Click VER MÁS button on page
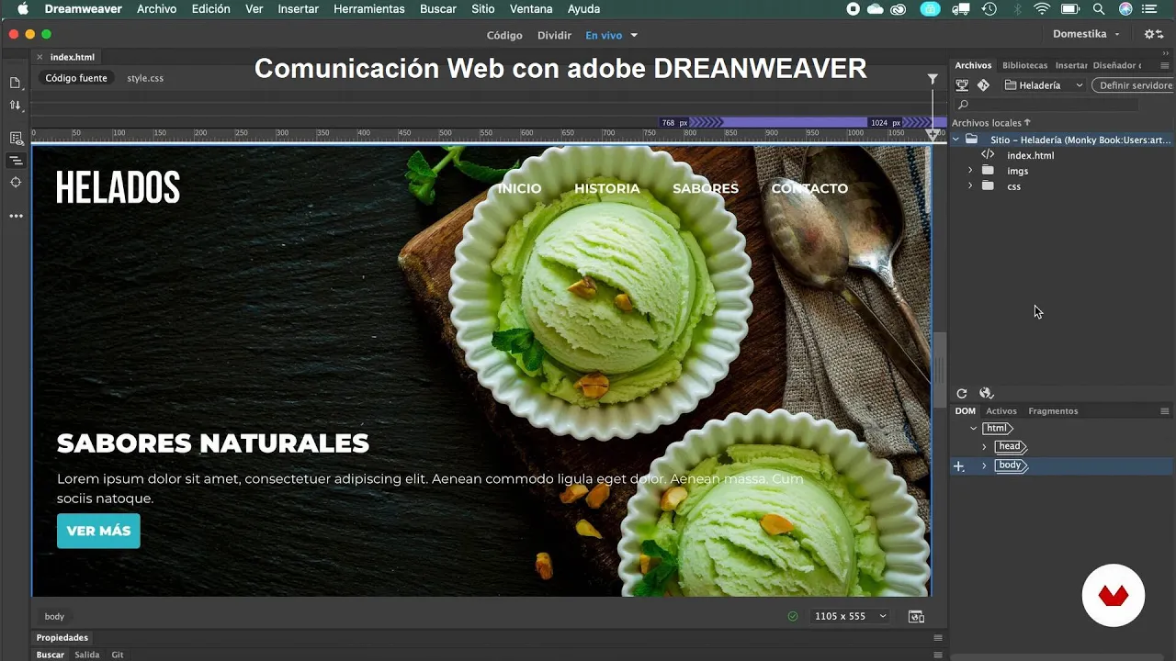 coord(98,531)
